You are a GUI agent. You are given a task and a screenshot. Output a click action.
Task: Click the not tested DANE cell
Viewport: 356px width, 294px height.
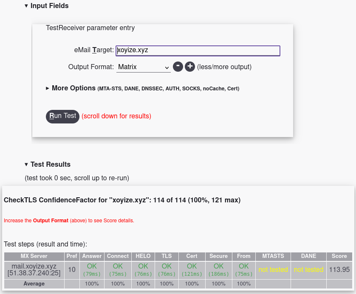pos(308,270)
